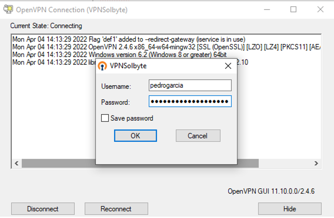
Task: Minimize the OpenVPN Connection window
Action: pyautogui.click(x=267, y=10)
